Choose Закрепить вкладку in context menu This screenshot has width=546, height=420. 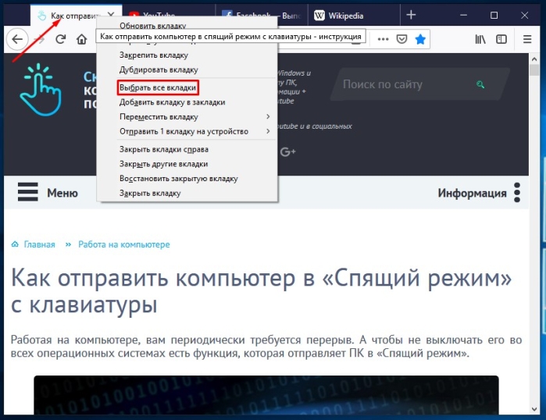pos(187,55)
